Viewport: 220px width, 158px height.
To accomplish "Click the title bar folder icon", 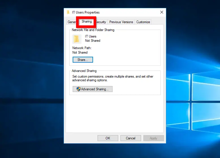I will [68, 12].
